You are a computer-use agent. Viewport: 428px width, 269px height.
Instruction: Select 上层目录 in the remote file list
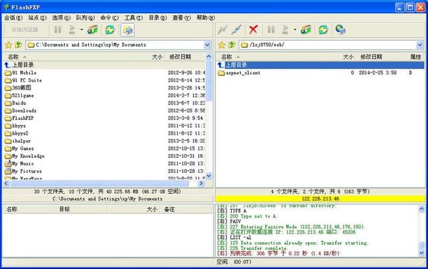321,65
